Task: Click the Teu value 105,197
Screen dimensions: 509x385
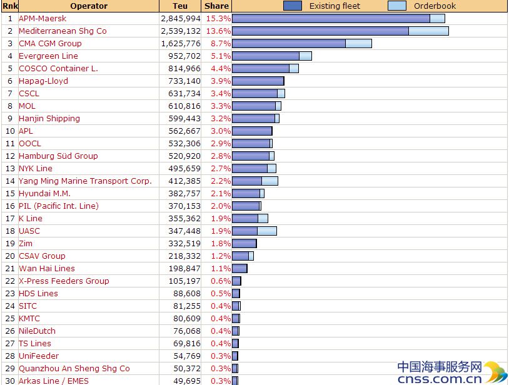Action: [184, 281]
